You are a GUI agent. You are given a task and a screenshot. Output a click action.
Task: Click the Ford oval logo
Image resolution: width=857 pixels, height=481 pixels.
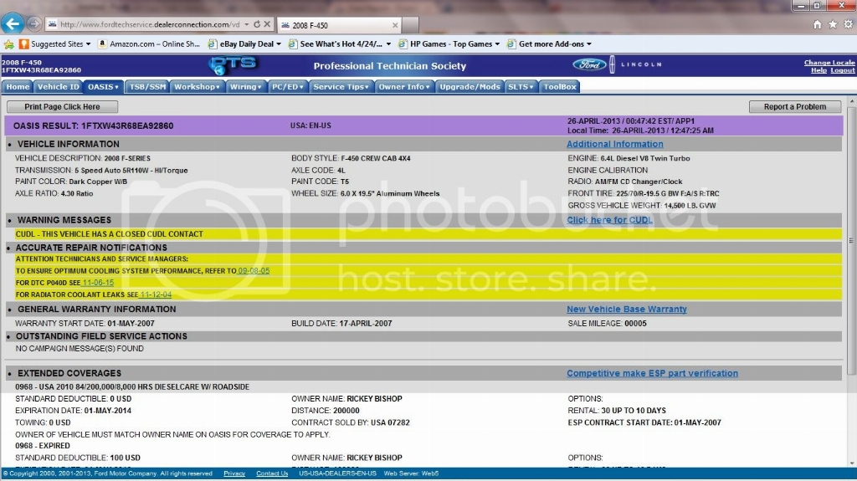tap(589, 64)
